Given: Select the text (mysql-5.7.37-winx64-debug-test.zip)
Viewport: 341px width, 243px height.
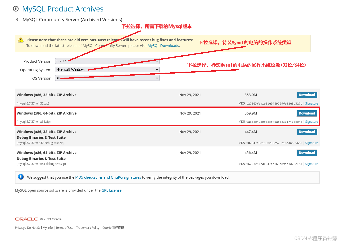Looking at the screenshot, I should click(x=41, y=164).
